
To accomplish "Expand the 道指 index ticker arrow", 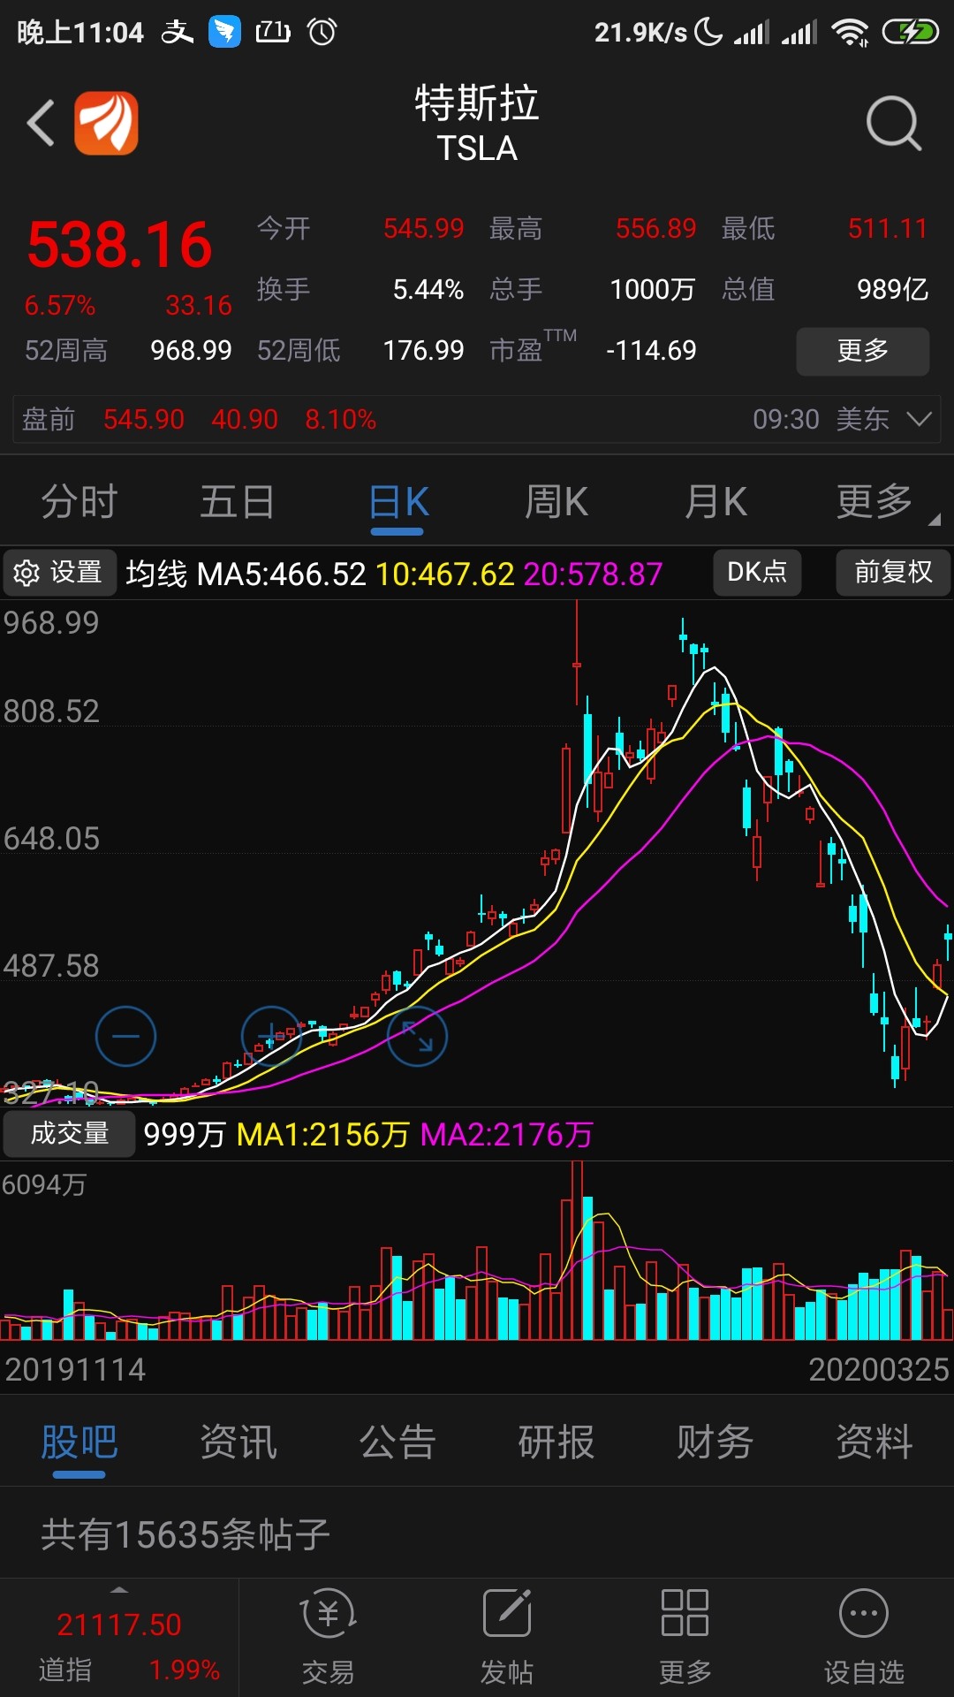I will tap(119, 1590).
